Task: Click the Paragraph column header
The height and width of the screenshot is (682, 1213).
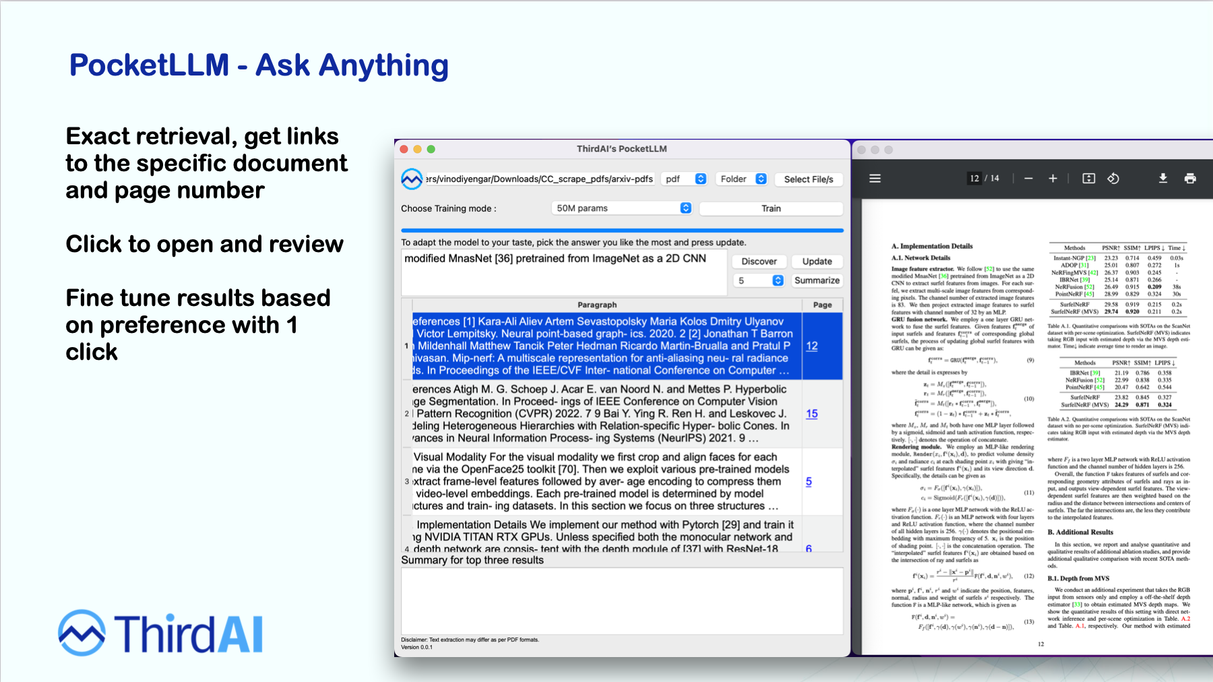Action: click(x=597, y=305)
